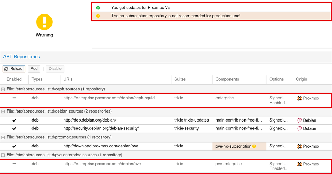Select the URI http://deb.debian.org/debian/
This screenshot has height=174, width=332.
coord(90,120)
